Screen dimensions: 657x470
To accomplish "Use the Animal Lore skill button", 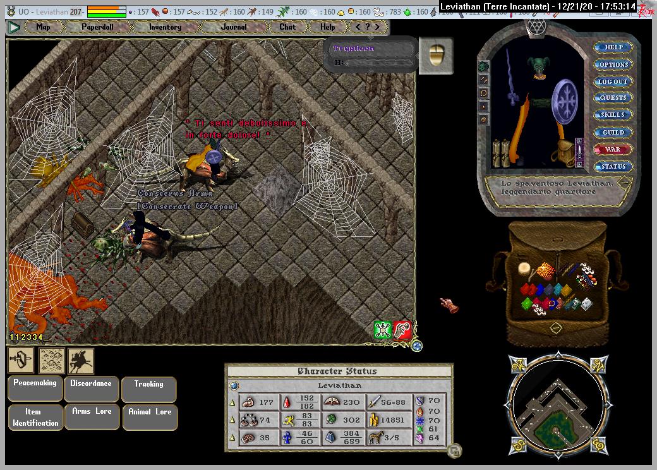I will [150, 417].
